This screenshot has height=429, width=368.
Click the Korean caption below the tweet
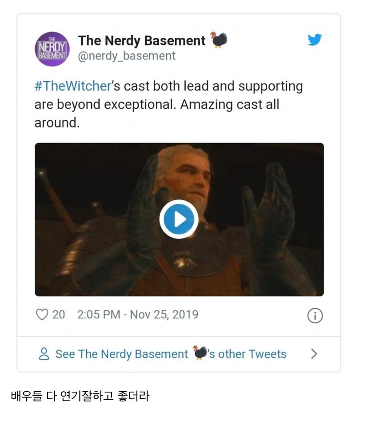coord(80,396)
